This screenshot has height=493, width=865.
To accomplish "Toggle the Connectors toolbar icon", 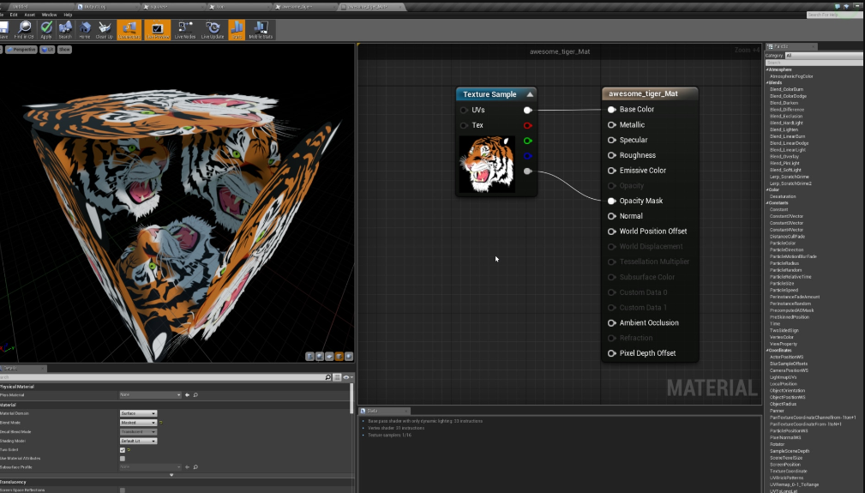I will point(129,30).
